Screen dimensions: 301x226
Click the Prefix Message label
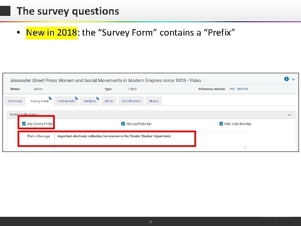point(38,136)
